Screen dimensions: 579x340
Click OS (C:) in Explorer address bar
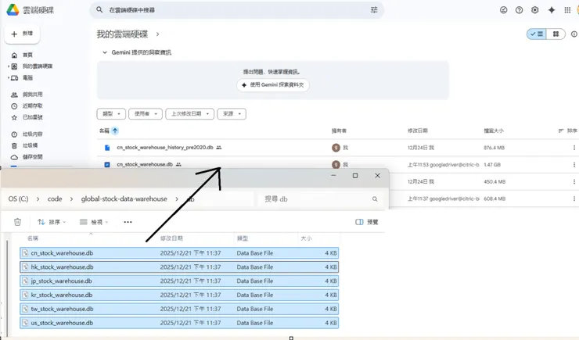(19, 199)
